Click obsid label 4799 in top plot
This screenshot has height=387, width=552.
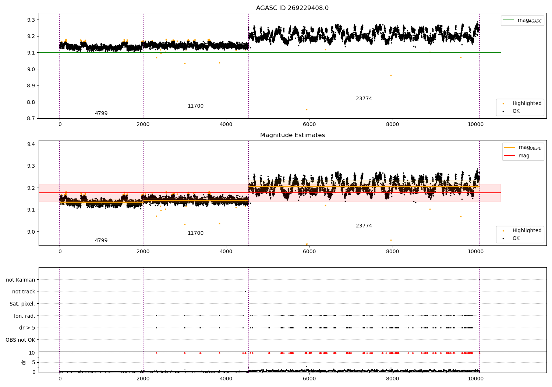(x=101, y=114)
